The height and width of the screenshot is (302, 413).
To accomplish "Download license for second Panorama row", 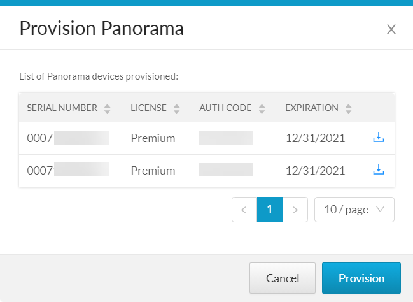I will [x=379, y=170].
